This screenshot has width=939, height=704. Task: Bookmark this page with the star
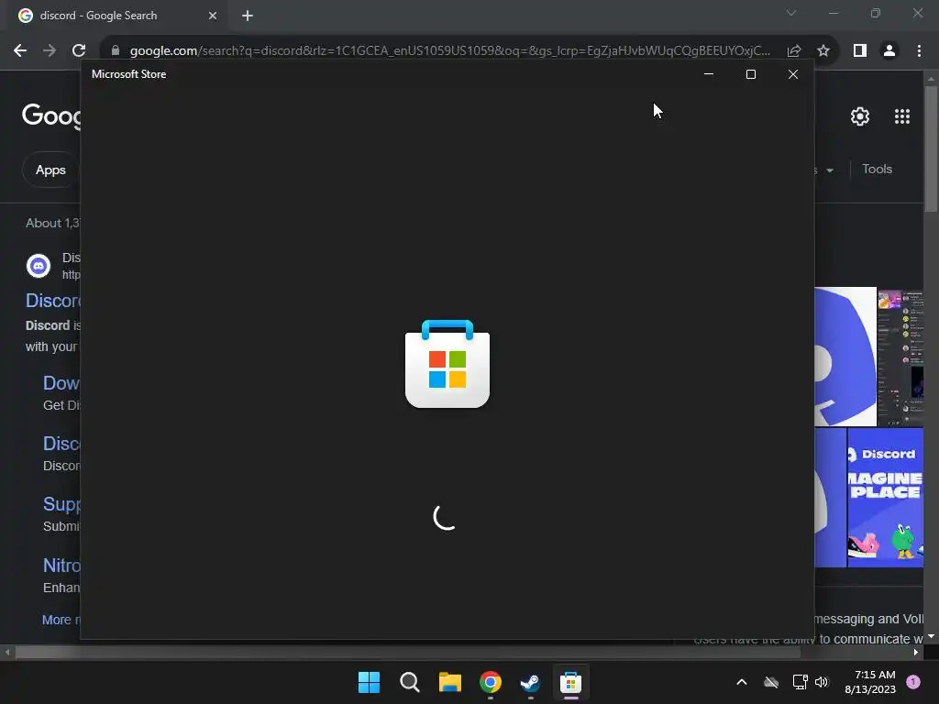coord(823,51)
